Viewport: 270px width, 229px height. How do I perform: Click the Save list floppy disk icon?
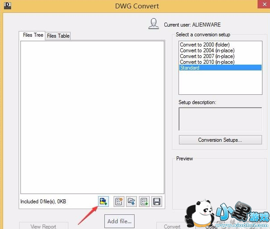tap(157, 202)
